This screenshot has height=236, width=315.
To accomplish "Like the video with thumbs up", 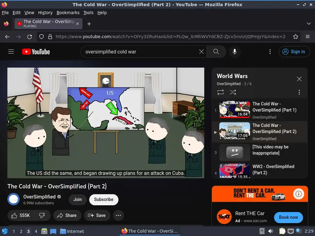I will (21, 215).
